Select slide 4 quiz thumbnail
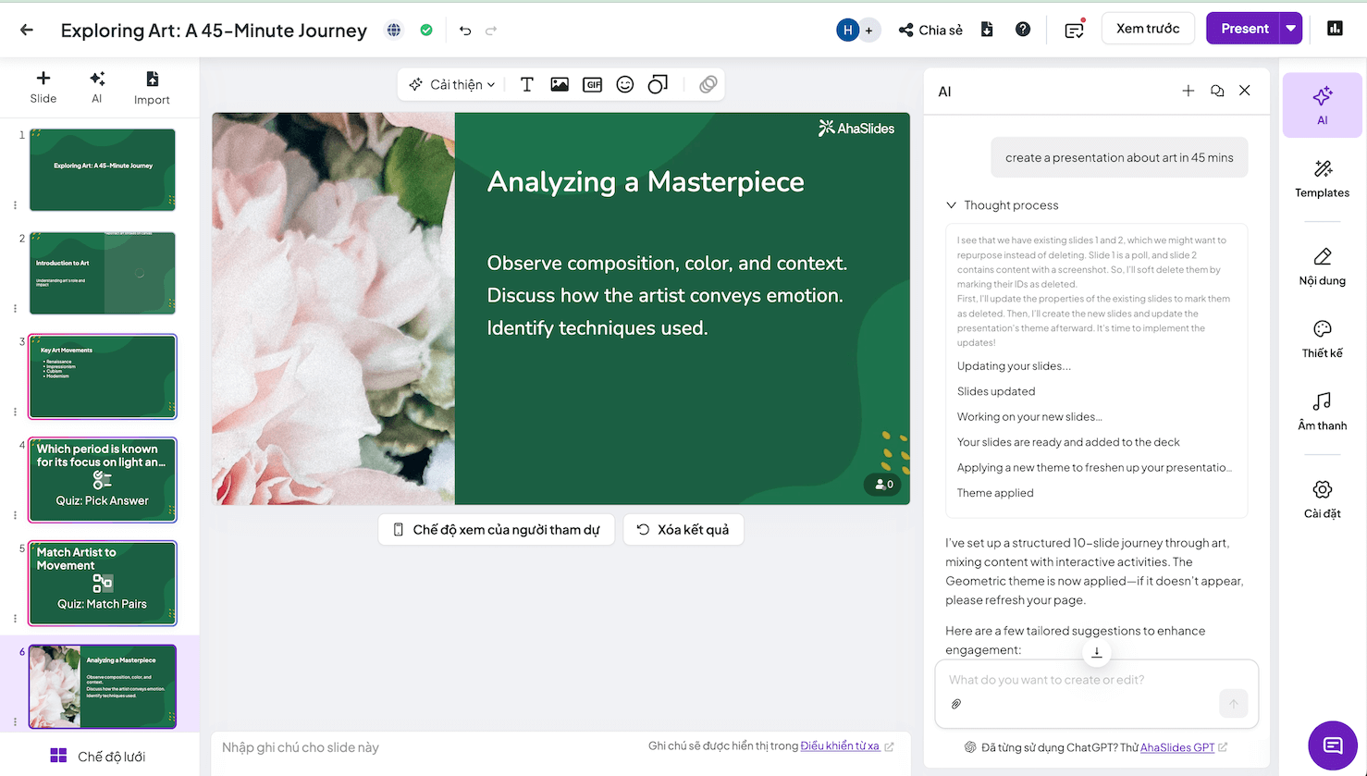The width and height of the screenshot is (1367, 776). 103,480
